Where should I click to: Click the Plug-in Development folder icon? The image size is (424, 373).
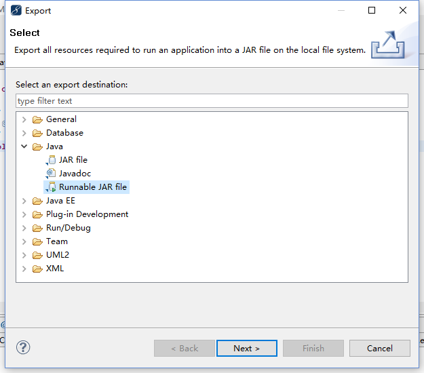pyautogui.click(x=37, y=214)
